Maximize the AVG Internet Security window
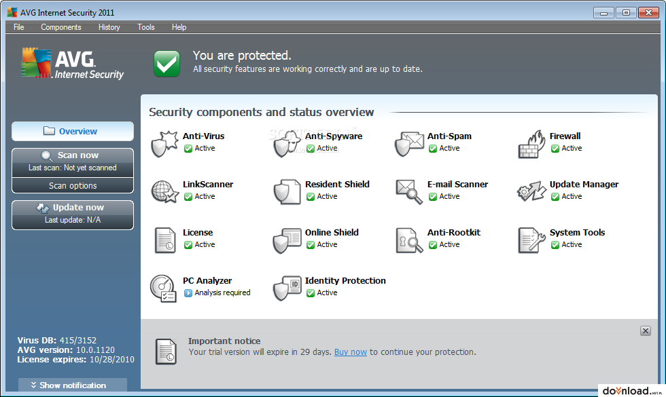This screenshot has width=666, height=397. tap(626, 13)
